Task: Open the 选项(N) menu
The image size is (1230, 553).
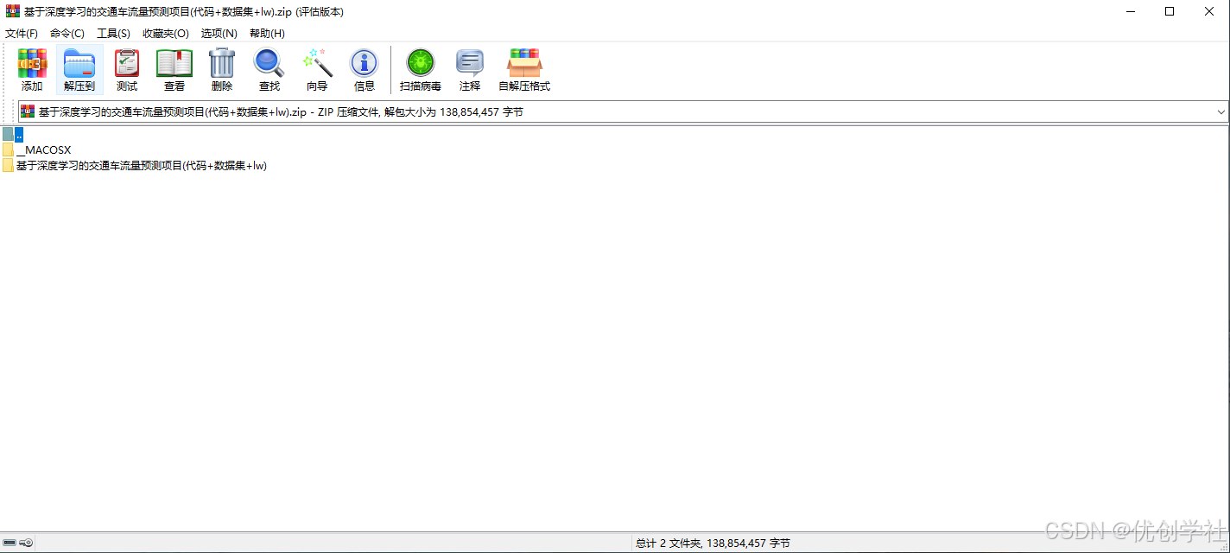Action: click(219, 33)
